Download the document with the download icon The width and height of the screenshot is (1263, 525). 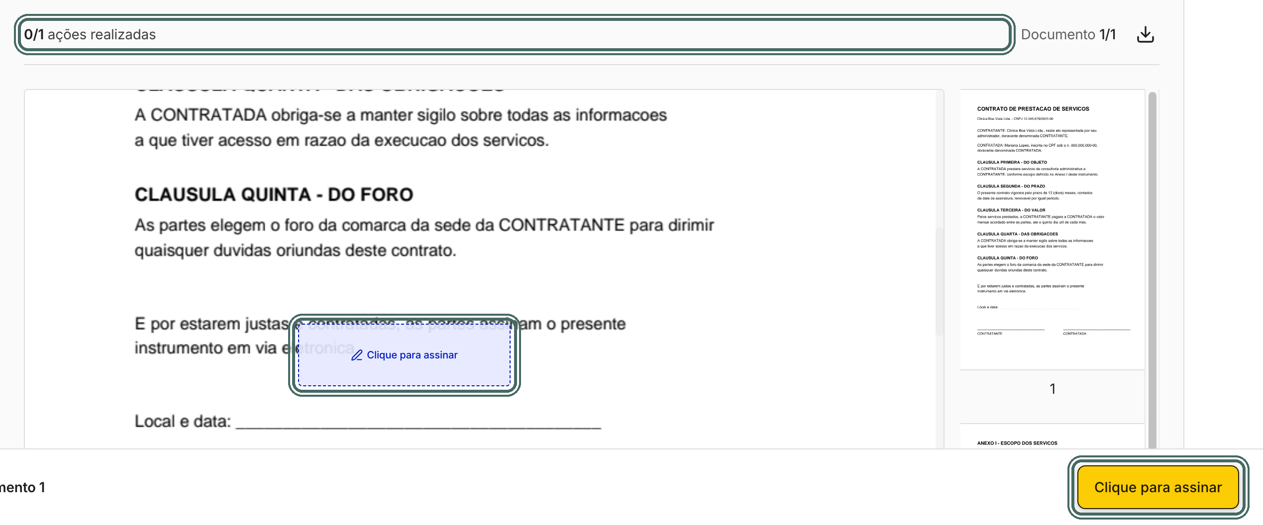1145,34
